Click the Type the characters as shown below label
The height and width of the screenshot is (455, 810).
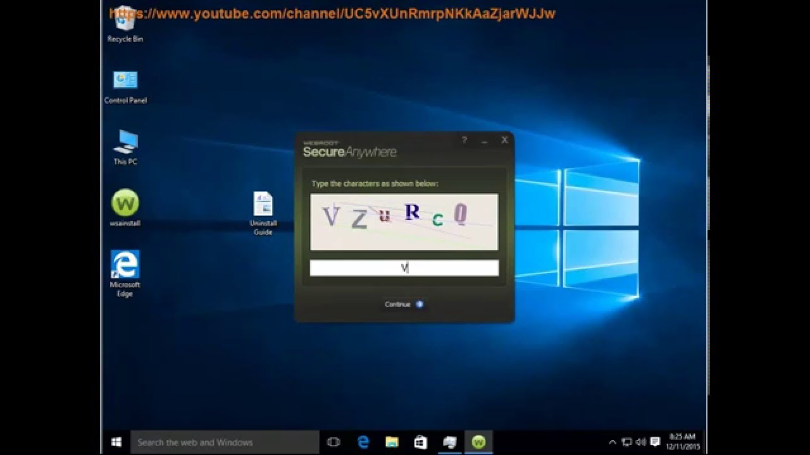375,184
